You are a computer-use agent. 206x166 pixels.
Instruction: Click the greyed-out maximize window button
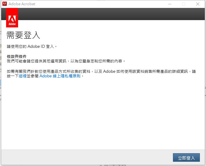coord(184,4)
